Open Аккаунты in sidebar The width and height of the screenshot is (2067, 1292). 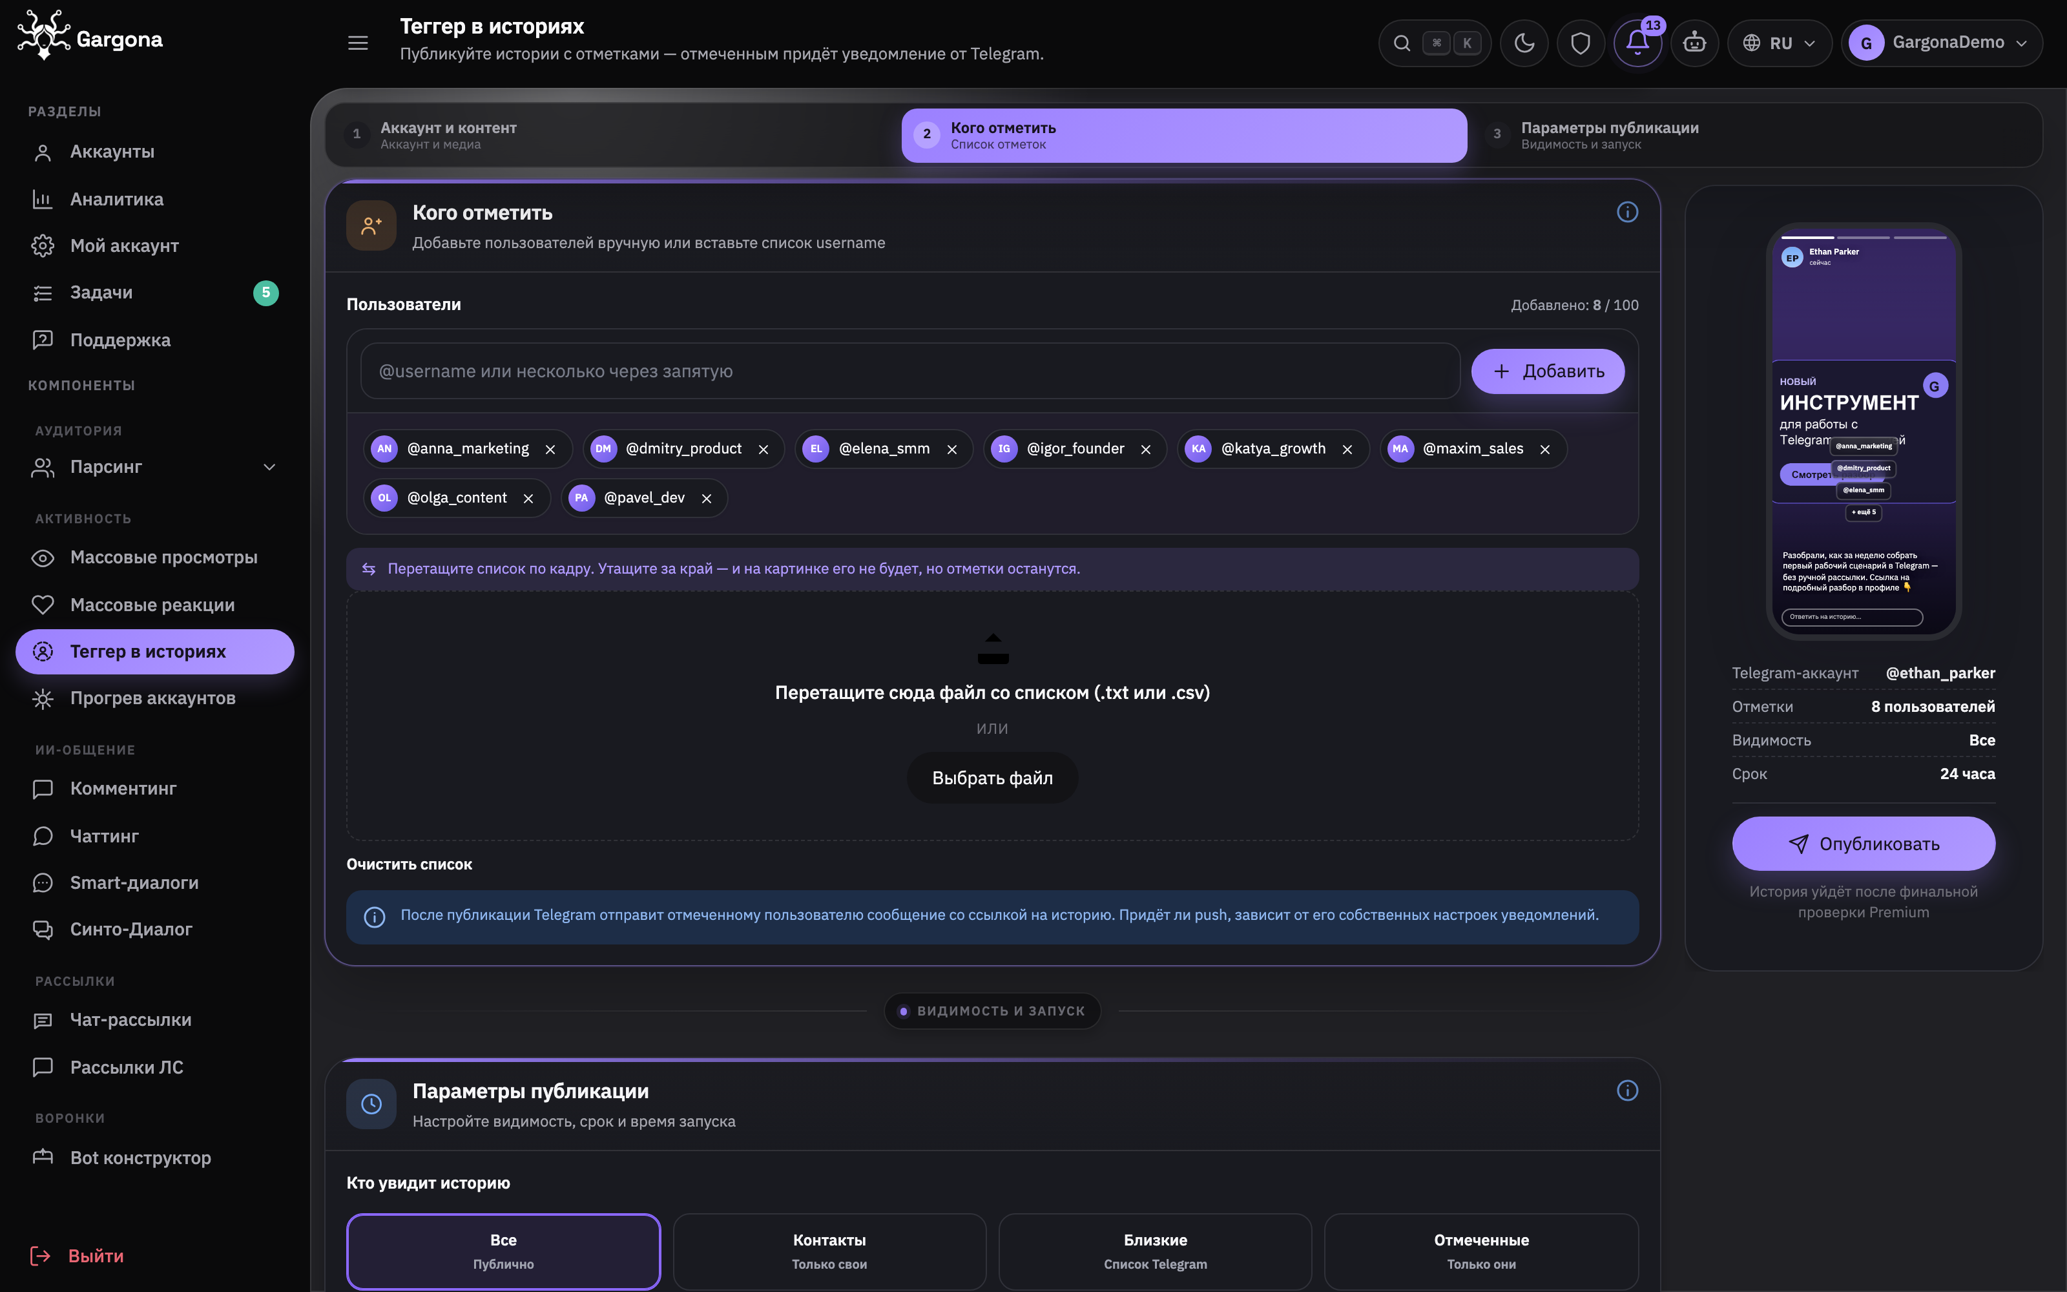coord(154,152)
